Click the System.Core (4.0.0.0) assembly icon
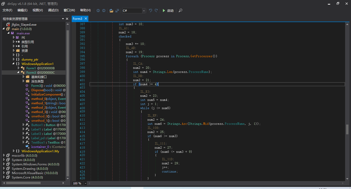The height and width of the screenshot is (189, 351). pos(8,177)
